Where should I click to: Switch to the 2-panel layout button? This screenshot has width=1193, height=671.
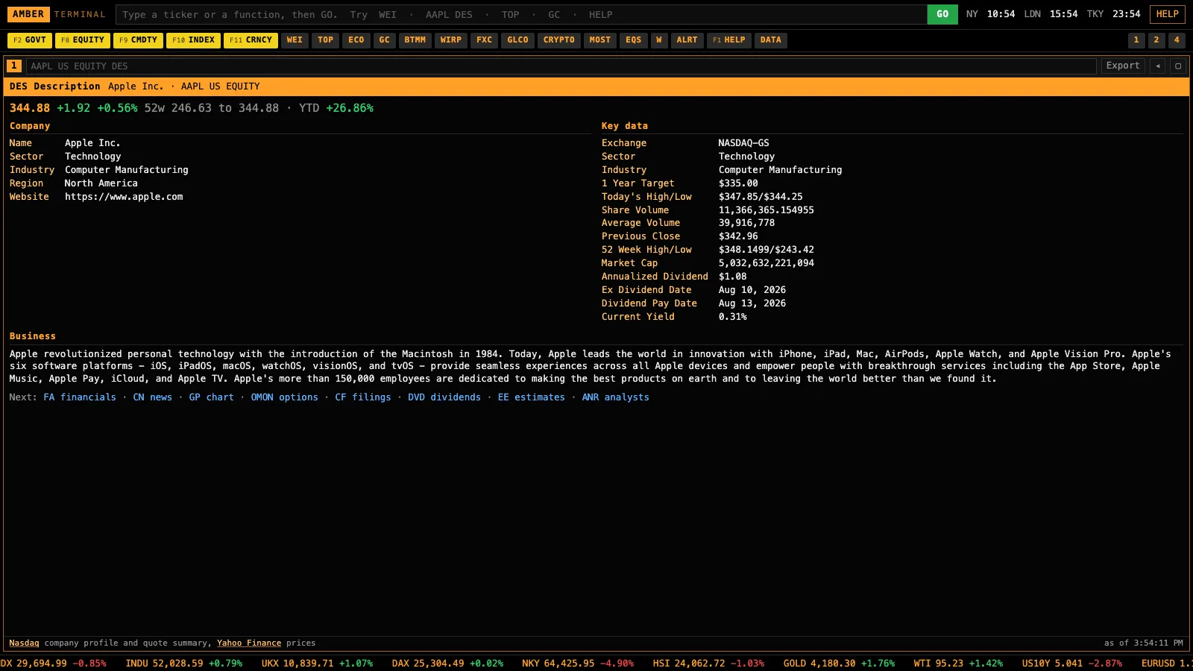coord(1156,40)
